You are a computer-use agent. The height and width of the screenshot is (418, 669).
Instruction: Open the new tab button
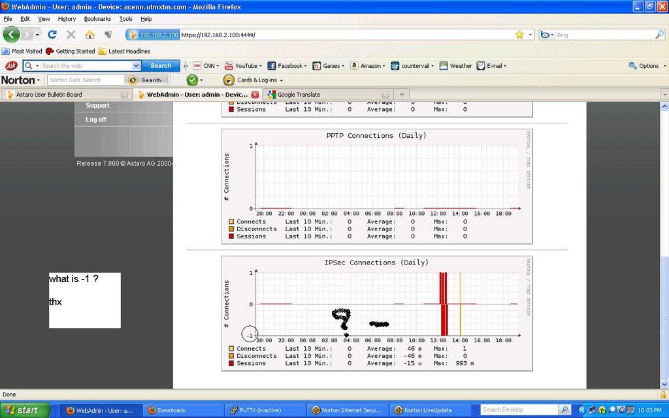[402, 95]
